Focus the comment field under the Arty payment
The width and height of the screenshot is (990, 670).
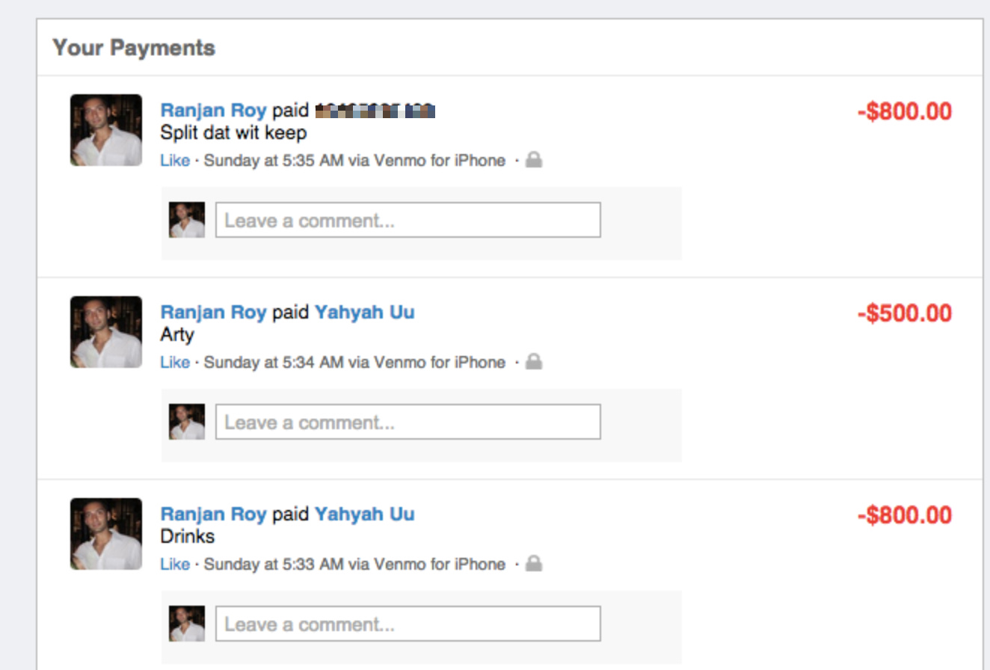(408, 422)
